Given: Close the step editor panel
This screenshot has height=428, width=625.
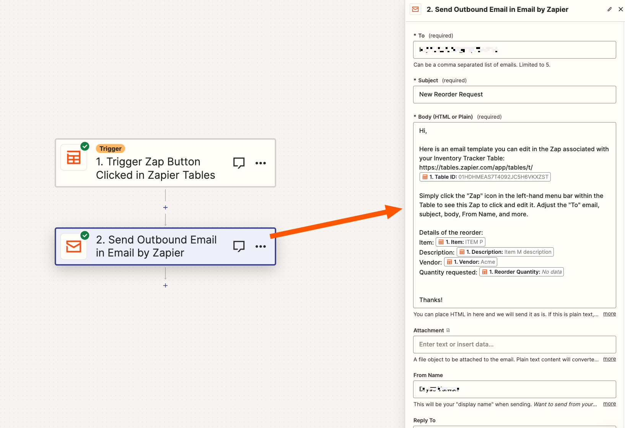Looking at the screenshot, I should pos(620,9).
